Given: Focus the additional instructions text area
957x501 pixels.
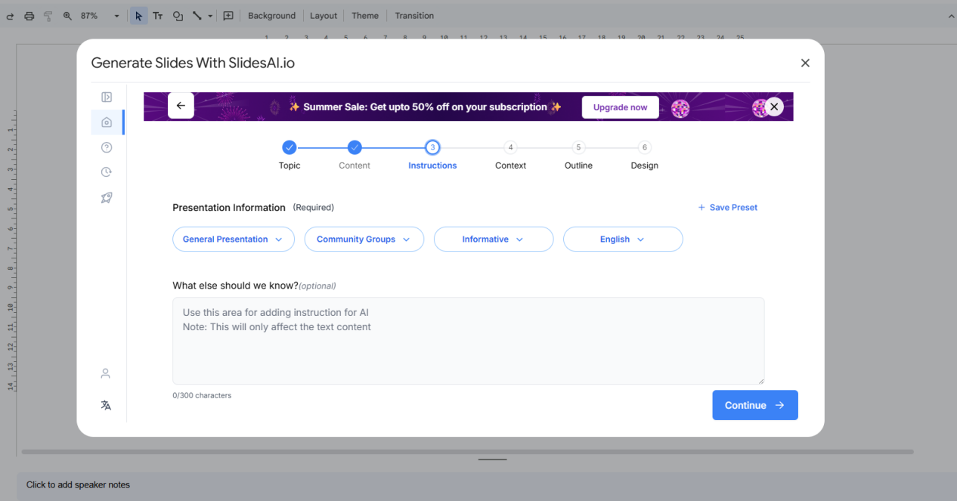Looking at the screenshot, I should (x=468, y=341).
